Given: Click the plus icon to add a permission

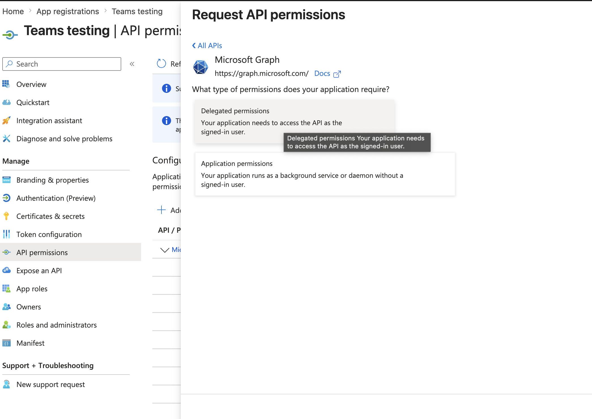Looking at the screenshot, I should click(161, 210).
